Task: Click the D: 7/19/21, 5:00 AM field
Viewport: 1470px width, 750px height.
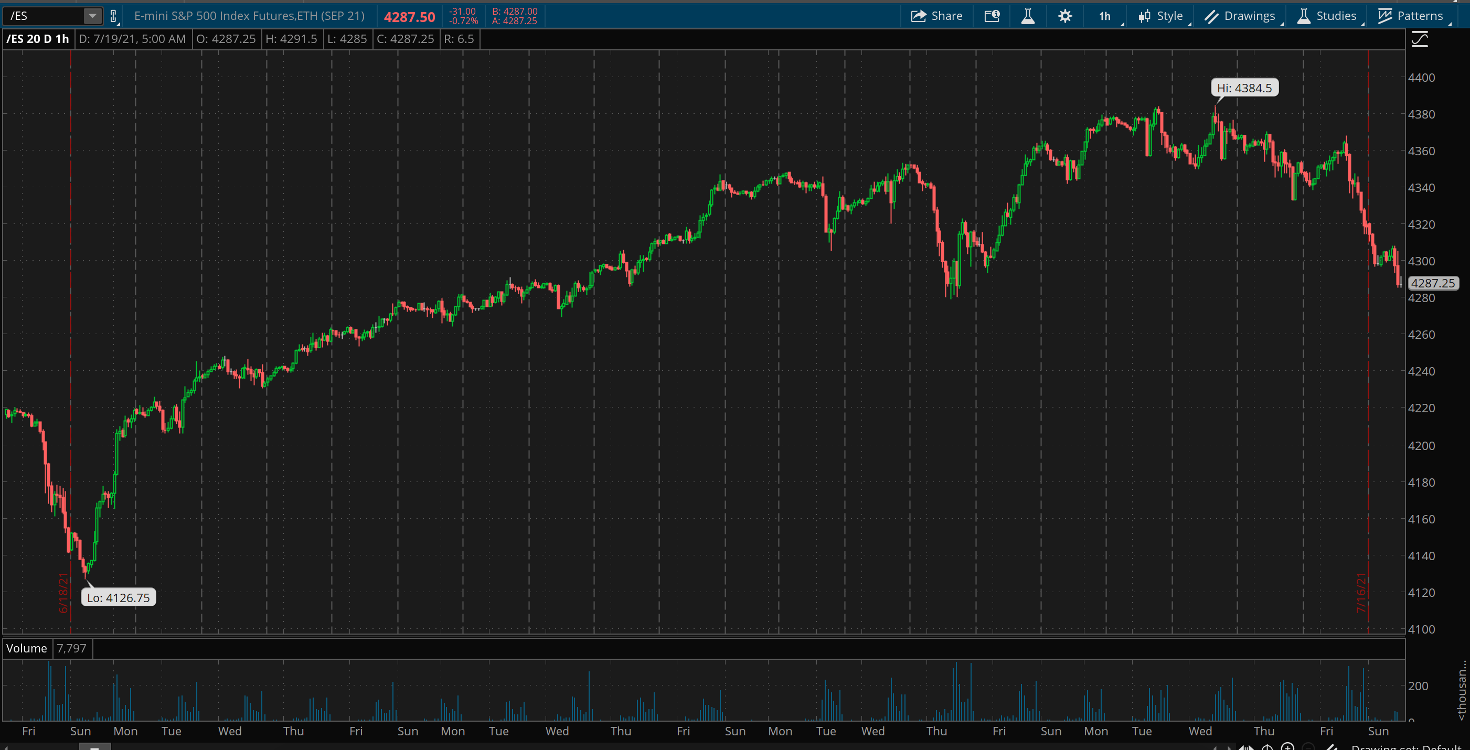Action: 132,39
